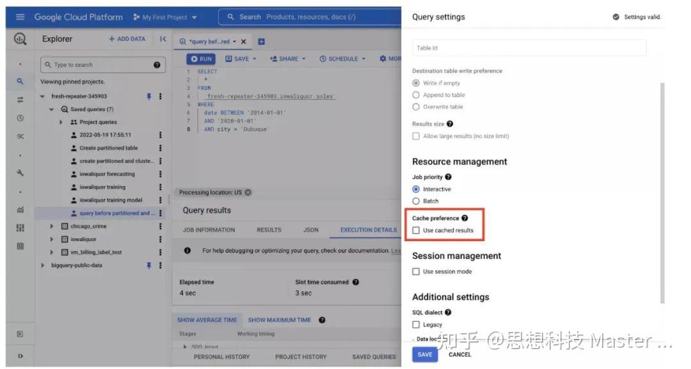Collapse the fresh-repeater-345903 project tree
Screen dimensions: 691x369
point(42,96)
